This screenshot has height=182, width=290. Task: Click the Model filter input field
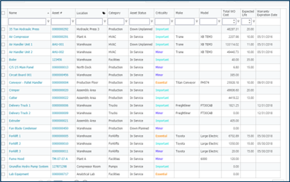(208, 21)
